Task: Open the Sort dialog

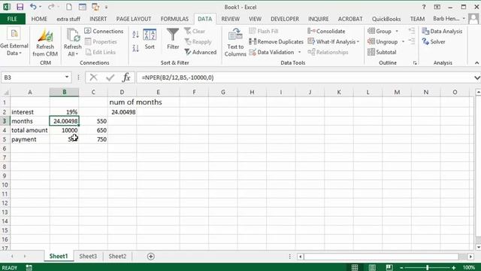Action: click(150, 39)
